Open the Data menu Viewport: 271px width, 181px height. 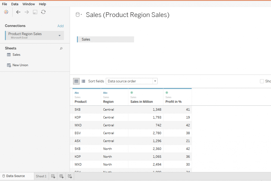15,4
